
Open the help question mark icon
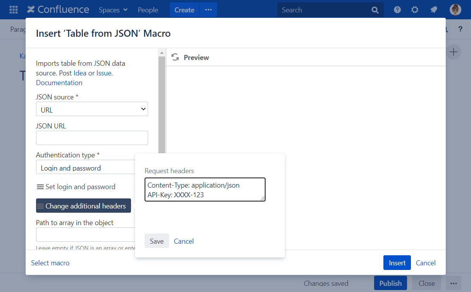click(397, 10)
